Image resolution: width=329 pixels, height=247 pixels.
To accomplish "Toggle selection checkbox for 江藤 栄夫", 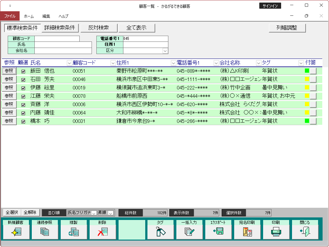I will 23,96.
